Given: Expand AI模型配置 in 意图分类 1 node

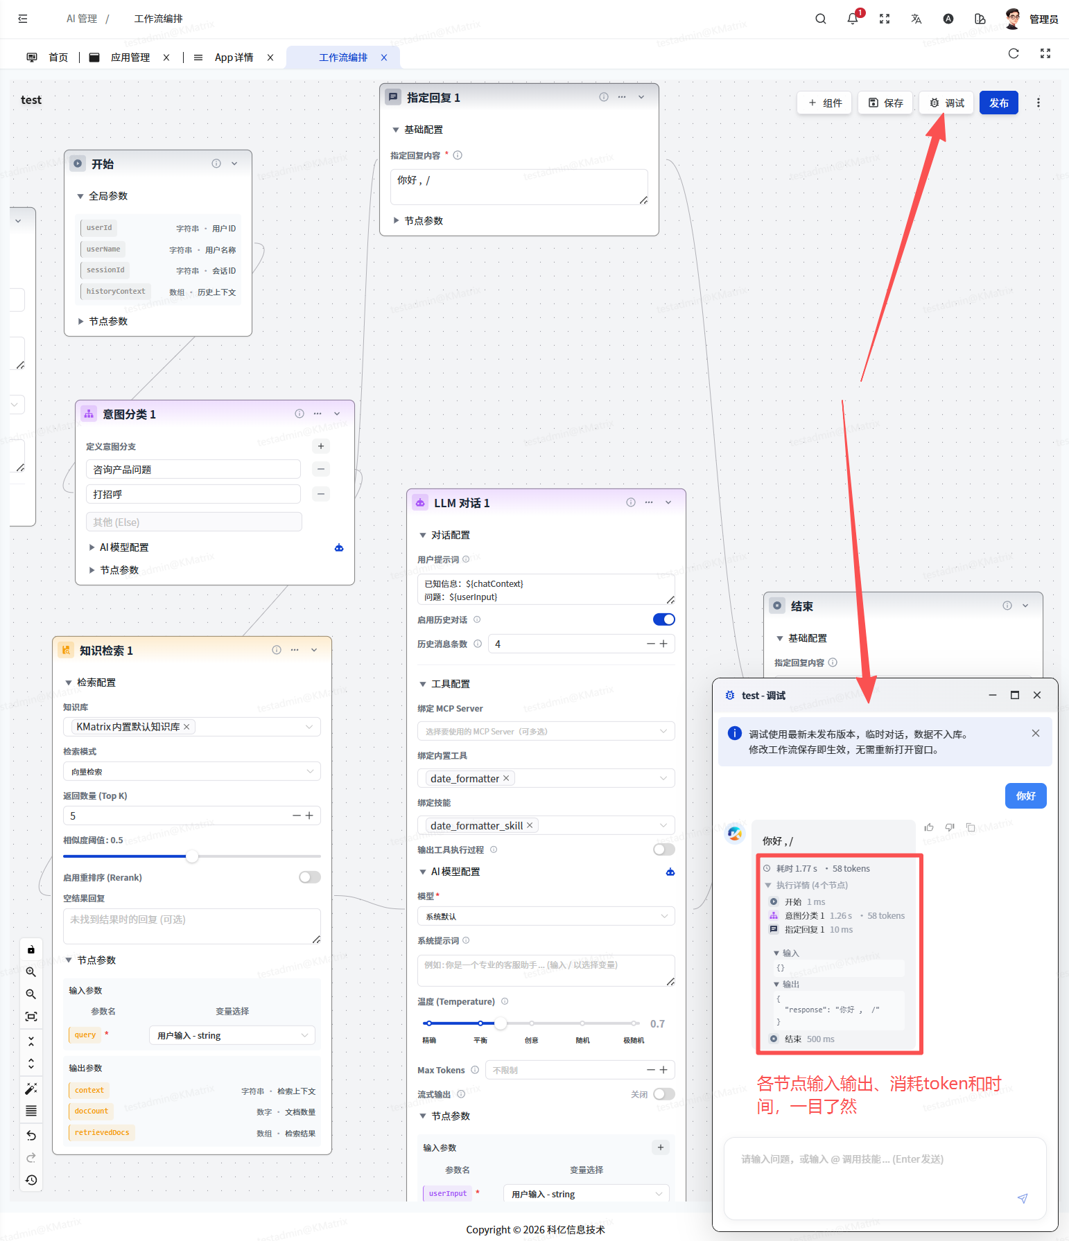Looking at the screenshot, I should [123, 547].
